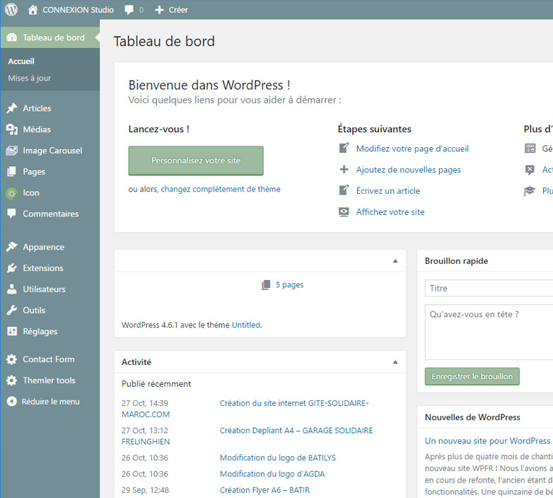Click the plus icon next to Créer
Image resolution: width=553 pixels, height=498 pixels.
click(x=159, y=10)
